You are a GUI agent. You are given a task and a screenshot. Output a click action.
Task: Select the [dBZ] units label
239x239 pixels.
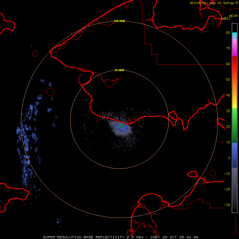click(225, 18)
